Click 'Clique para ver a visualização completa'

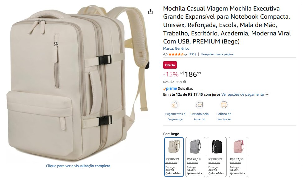pos(78,166)
